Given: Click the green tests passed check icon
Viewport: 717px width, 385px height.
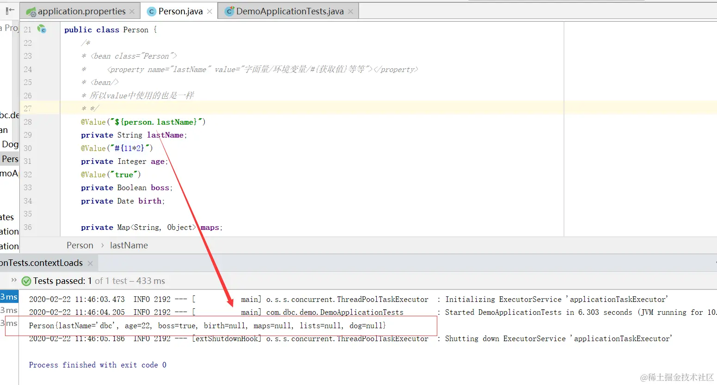Looking at the screenshot, I should click(x=26, y=281).
